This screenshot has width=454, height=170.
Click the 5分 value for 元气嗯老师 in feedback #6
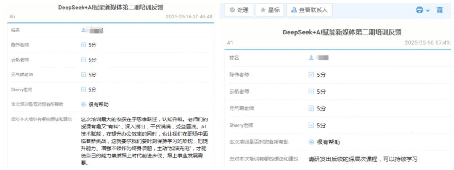pyautogui.click(x=92, y=75)
